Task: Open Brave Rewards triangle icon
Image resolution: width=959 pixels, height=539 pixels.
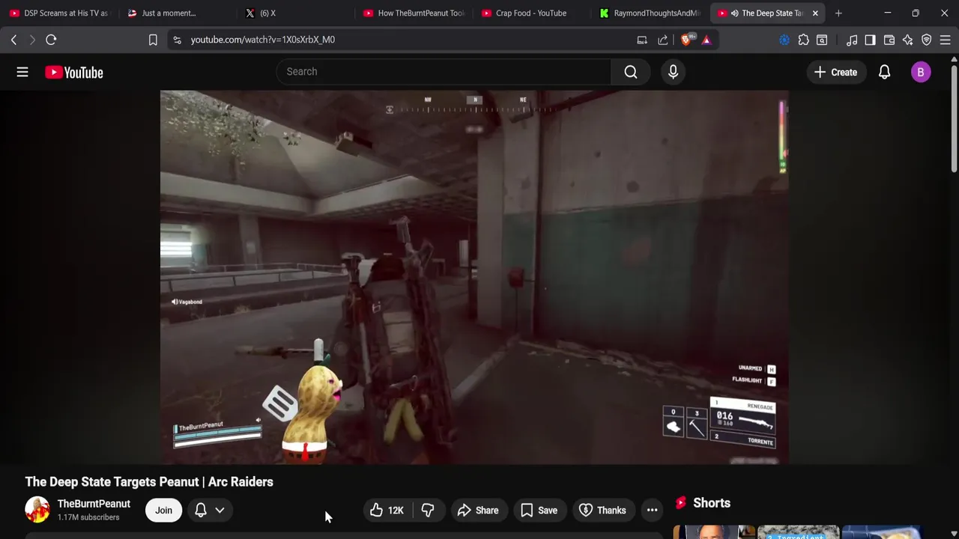Action: (x=706, y=40)
